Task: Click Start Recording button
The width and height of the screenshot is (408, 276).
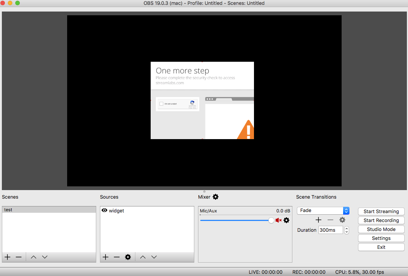Action: pyautogui.click(x=381, y=220)
